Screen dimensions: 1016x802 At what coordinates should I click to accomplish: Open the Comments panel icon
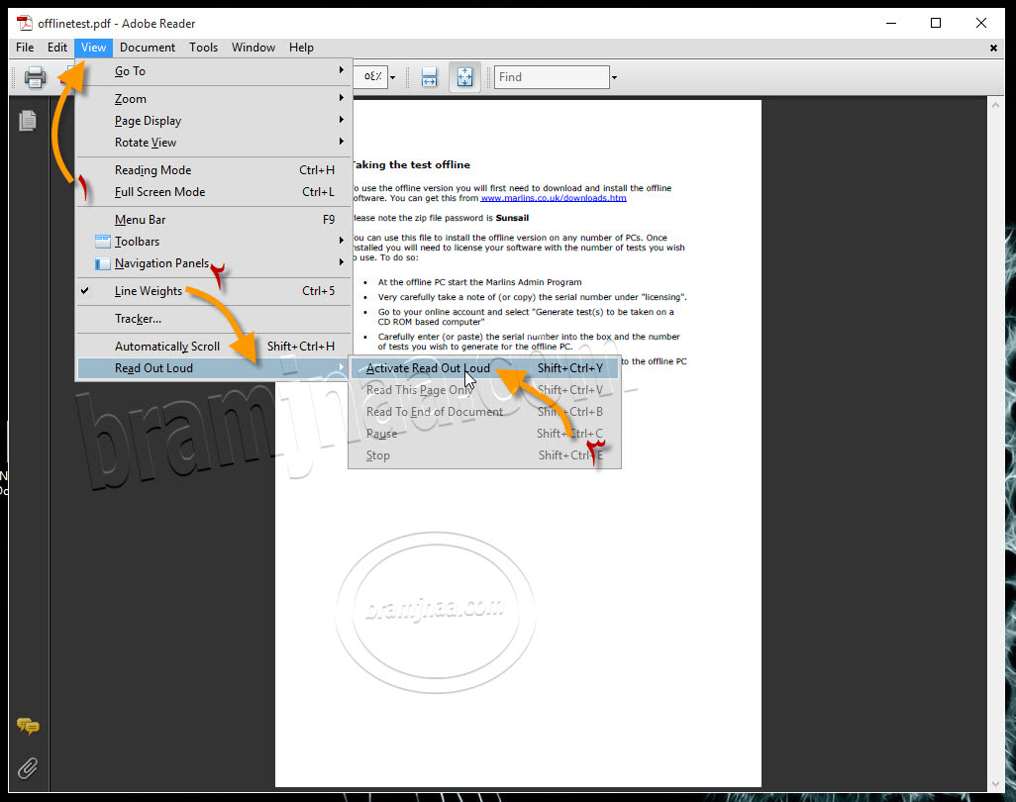tap(27, 726)
